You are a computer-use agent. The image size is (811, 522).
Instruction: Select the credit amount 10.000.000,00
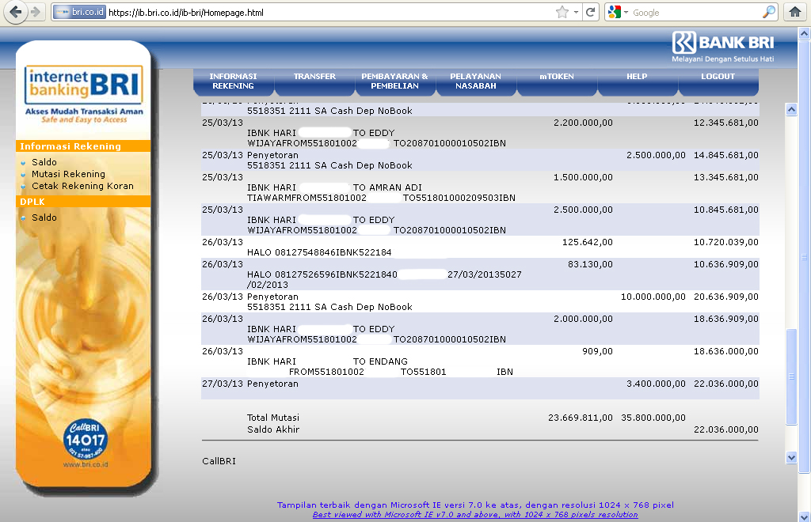pyautogui.click(x=653, y=297)
